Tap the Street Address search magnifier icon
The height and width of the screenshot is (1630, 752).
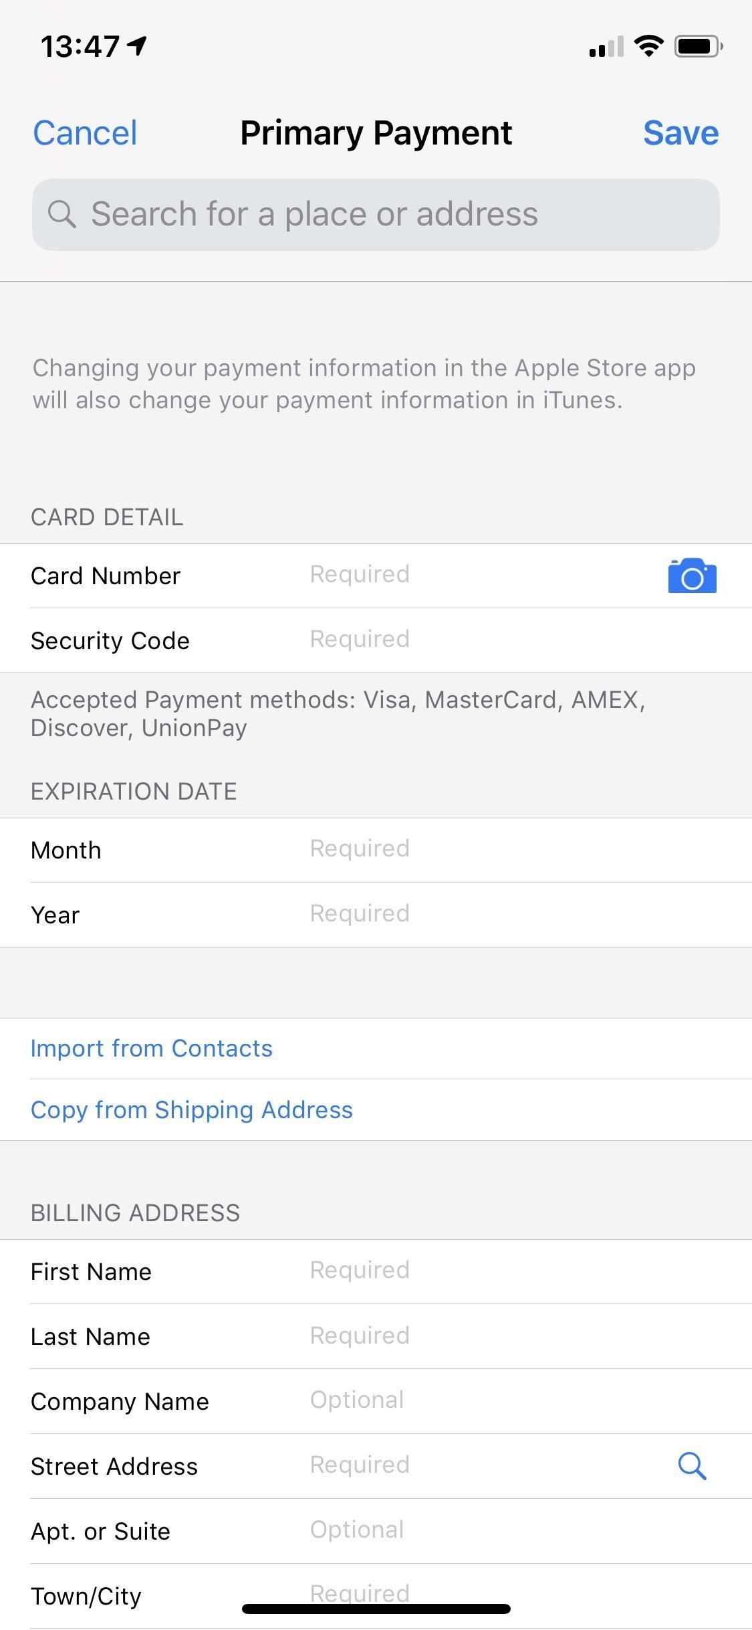(x=692, y=1466)
